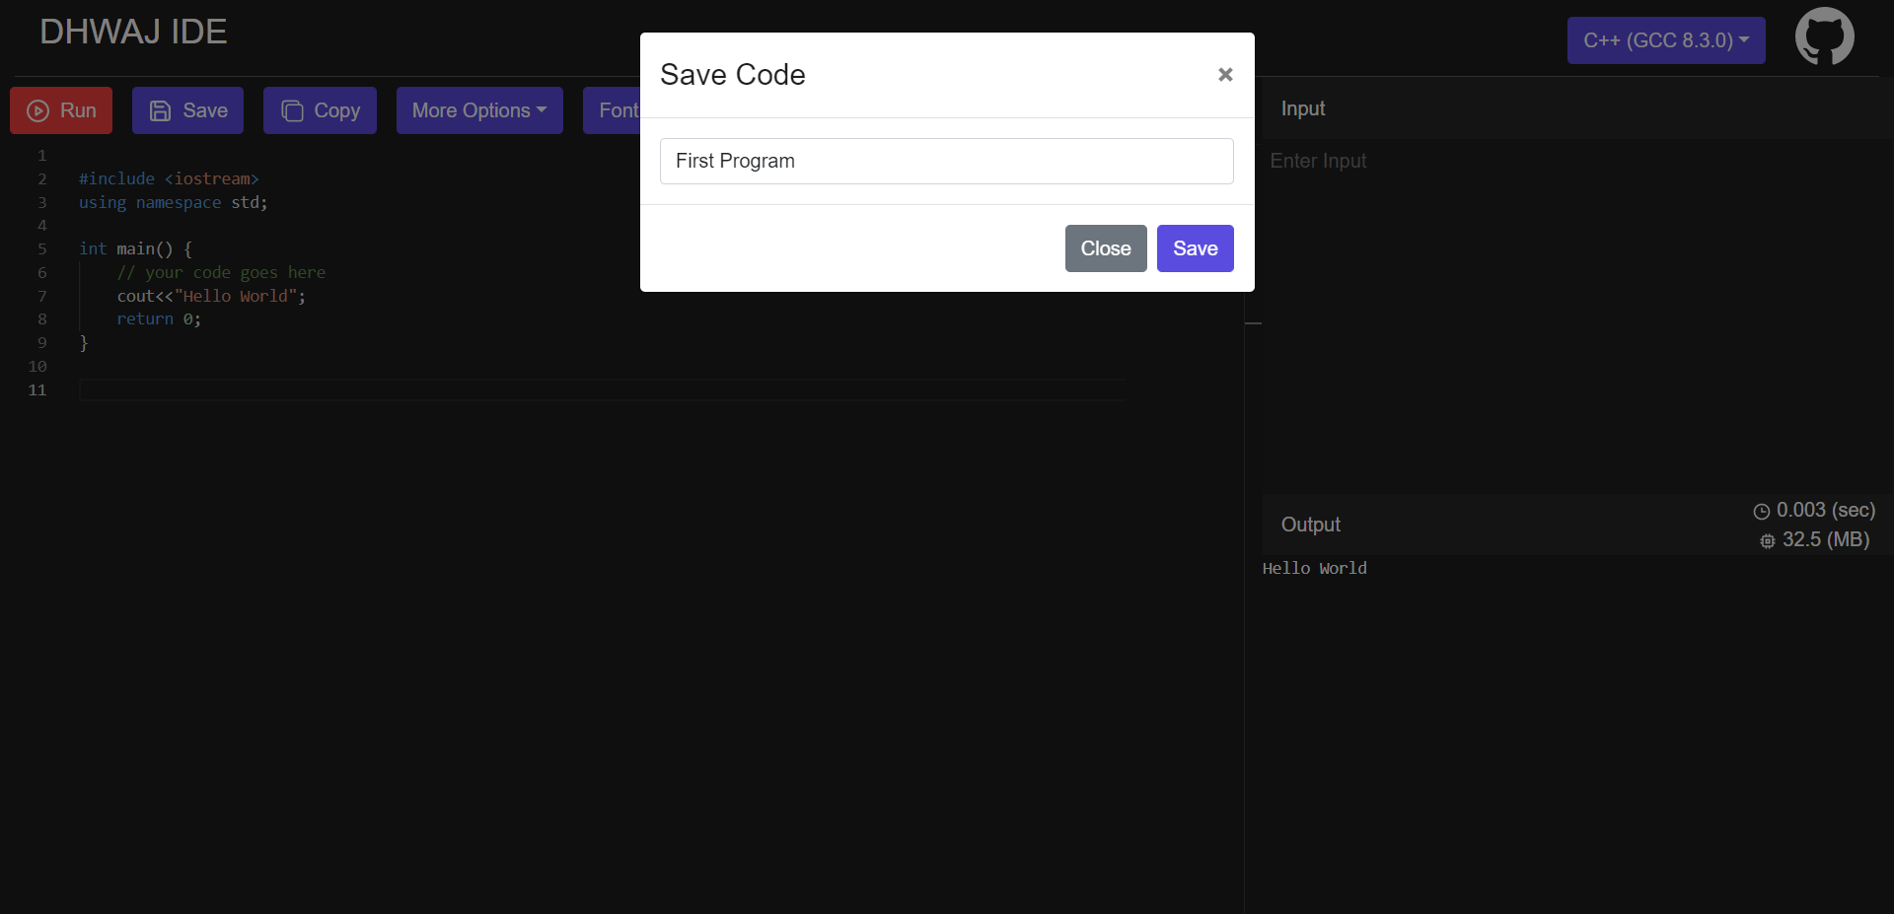The image size is (1894, 914).
Task: Click code line 'int main() {'
Action: (x=135, y=248)
